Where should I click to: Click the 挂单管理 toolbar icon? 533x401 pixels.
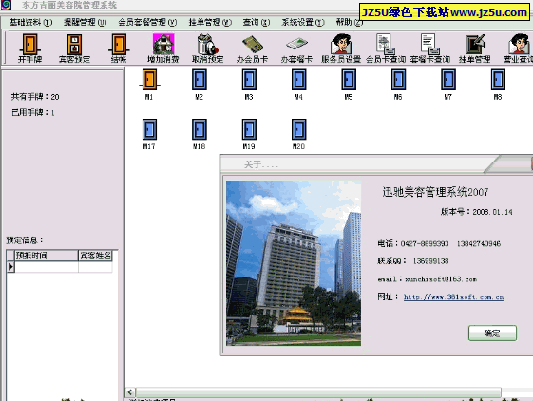pos(474,48)
